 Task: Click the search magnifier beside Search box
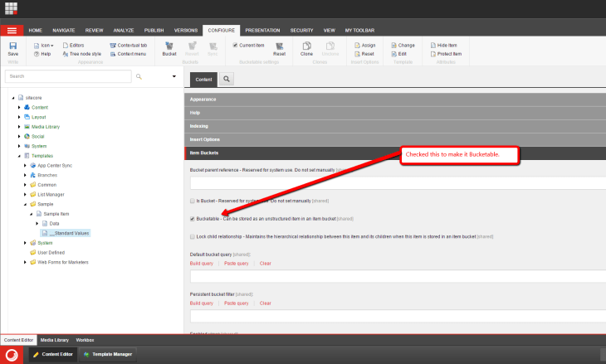click(139, 76)
